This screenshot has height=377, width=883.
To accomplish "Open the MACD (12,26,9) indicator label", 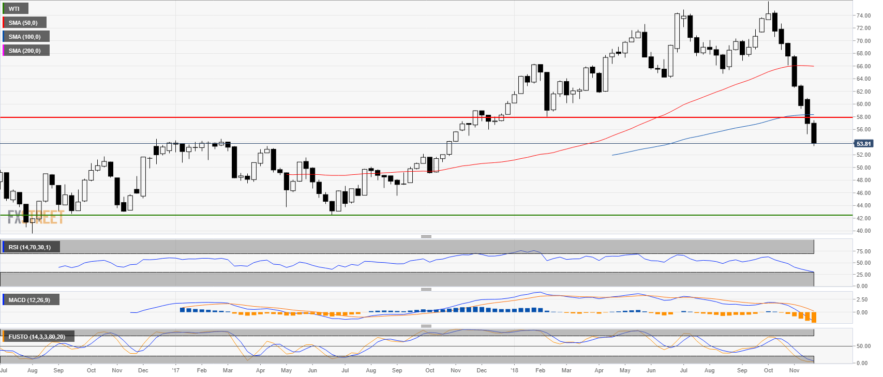I will coord(29,300).
